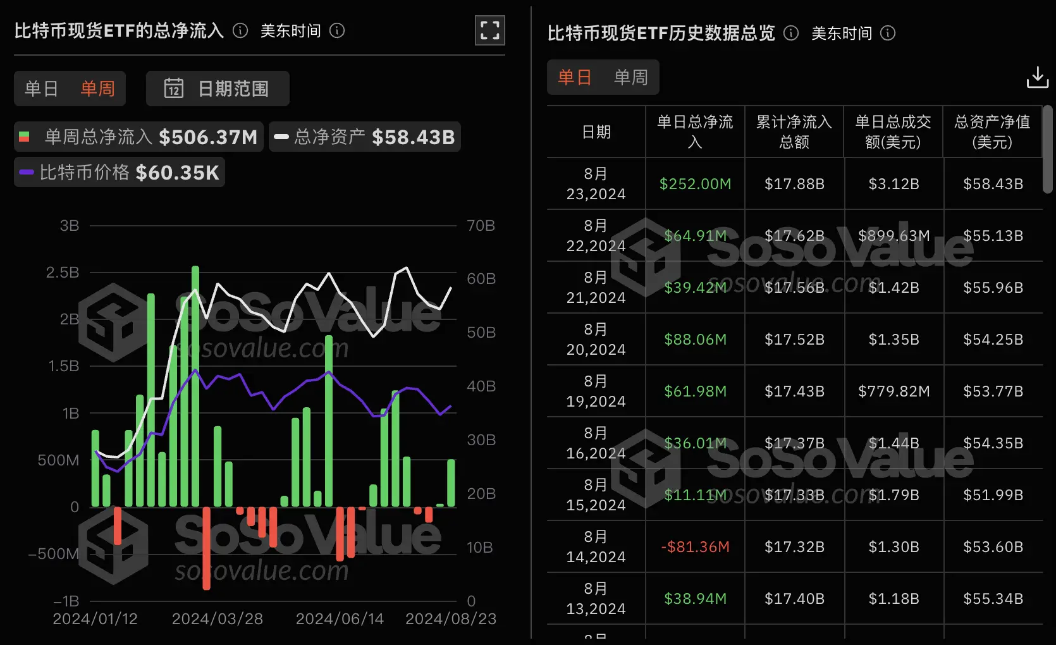Expand the net inflow chart to fullscreen
The image size is (1056, 645).
point(489,30)
